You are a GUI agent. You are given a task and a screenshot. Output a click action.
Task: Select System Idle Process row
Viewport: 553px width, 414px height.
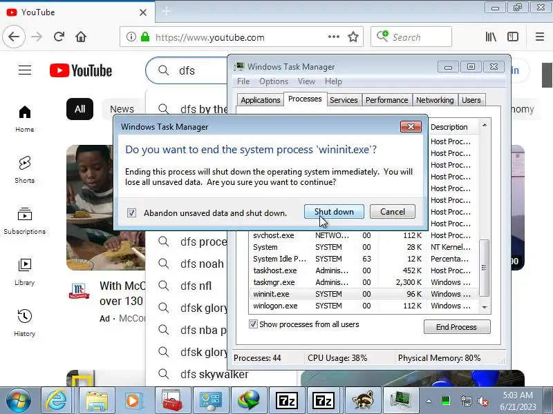pyautogui.click(x=364, y=259)
